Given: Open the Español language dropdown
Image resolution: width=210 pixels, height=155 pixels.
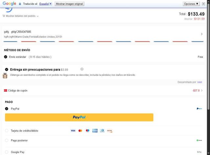Looking at the screenshot, I should (46, 4).
